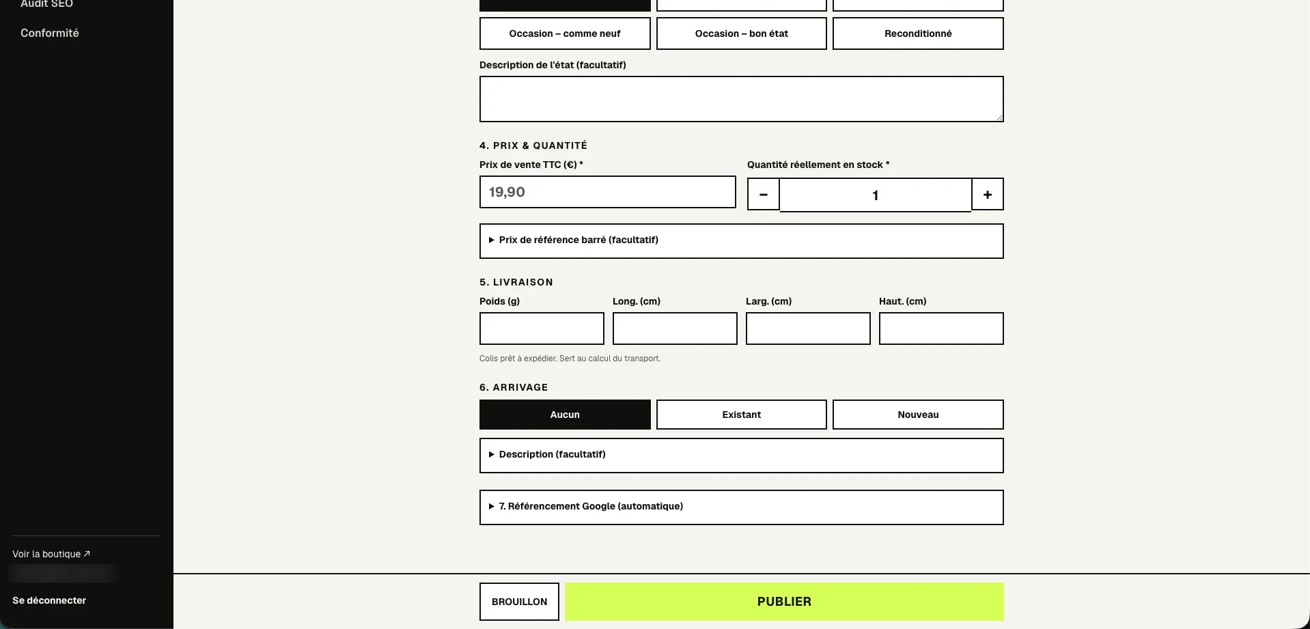This screenshot has width=1310, height=629.
Task: Click the 'Description de l'état (facultatif)' label
Action: click(x=553, y=65)
